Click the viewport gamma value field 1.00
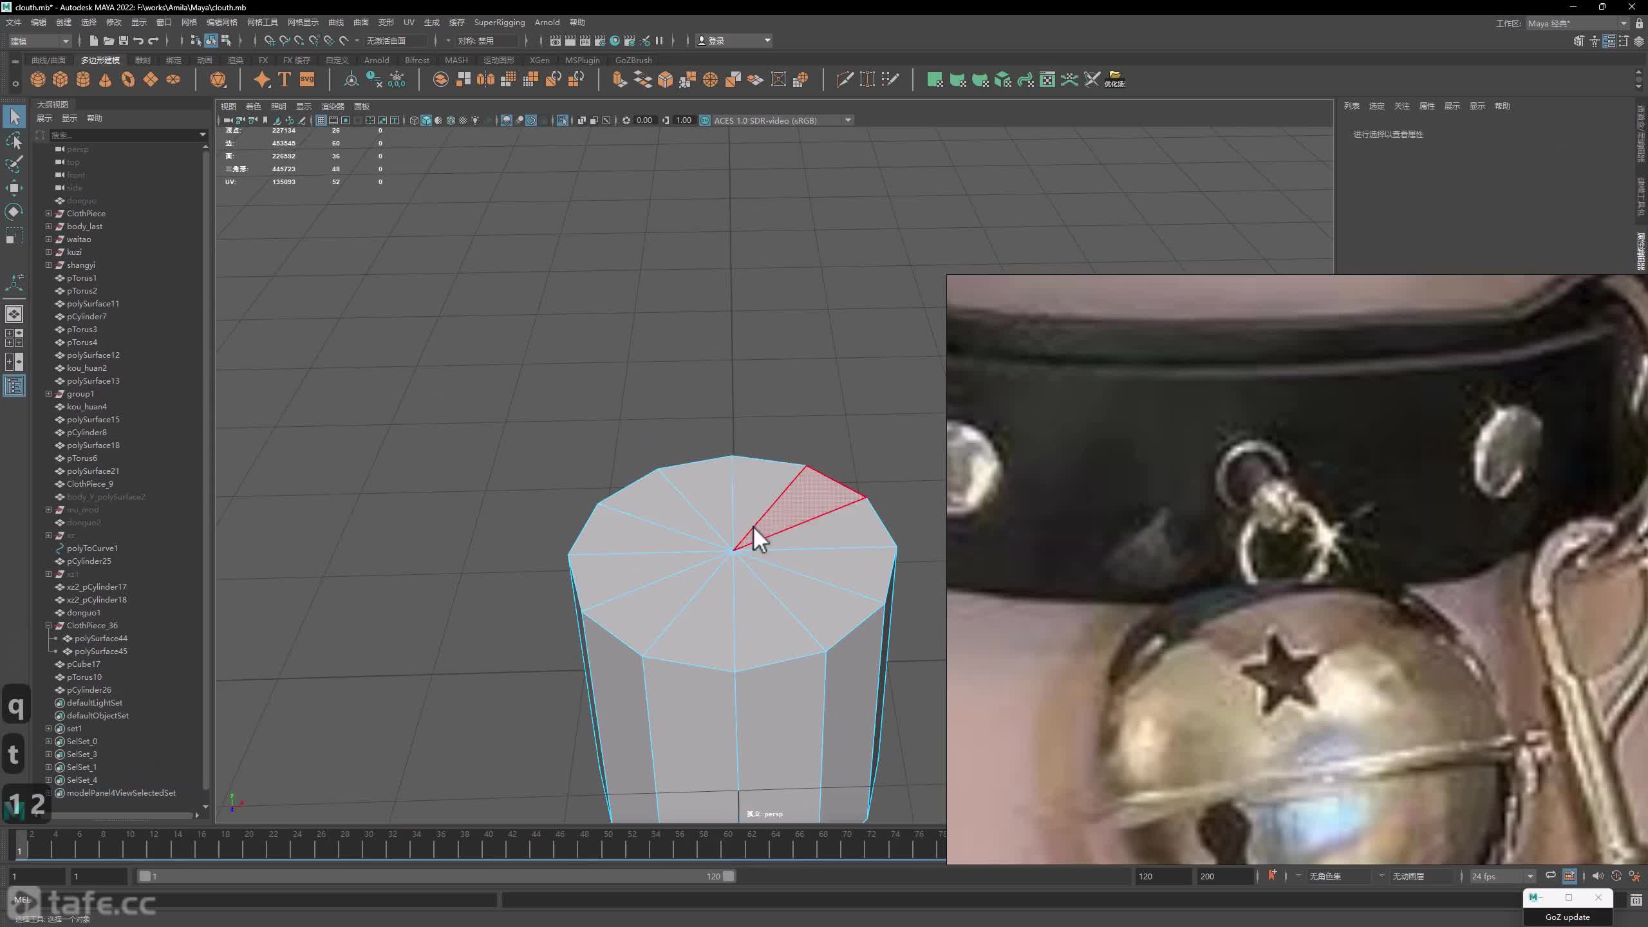 (683, 120)
